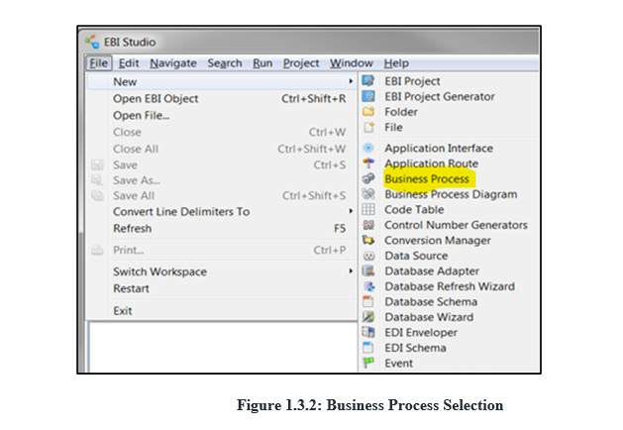Click the Data Source icon
The height and width of the screenshot is (430, 623).
(368, 256)
